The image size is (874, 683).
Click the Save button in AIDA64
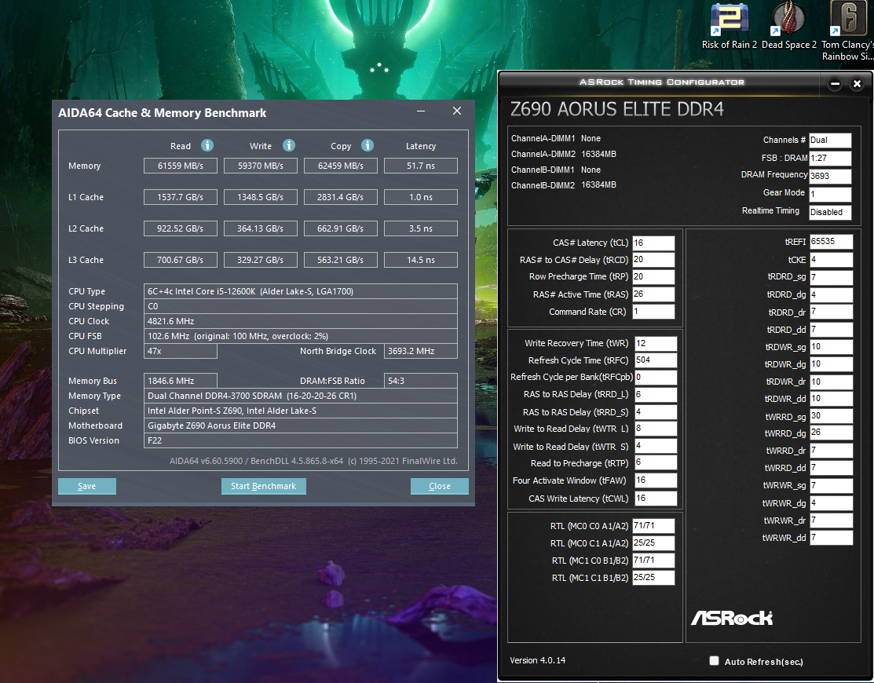coord(87,486)
